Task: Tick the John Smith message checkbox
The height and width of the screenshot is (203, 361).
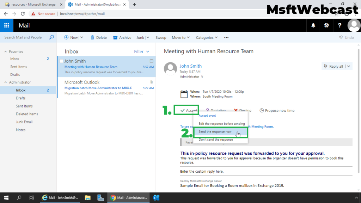Action: point(61,61)
